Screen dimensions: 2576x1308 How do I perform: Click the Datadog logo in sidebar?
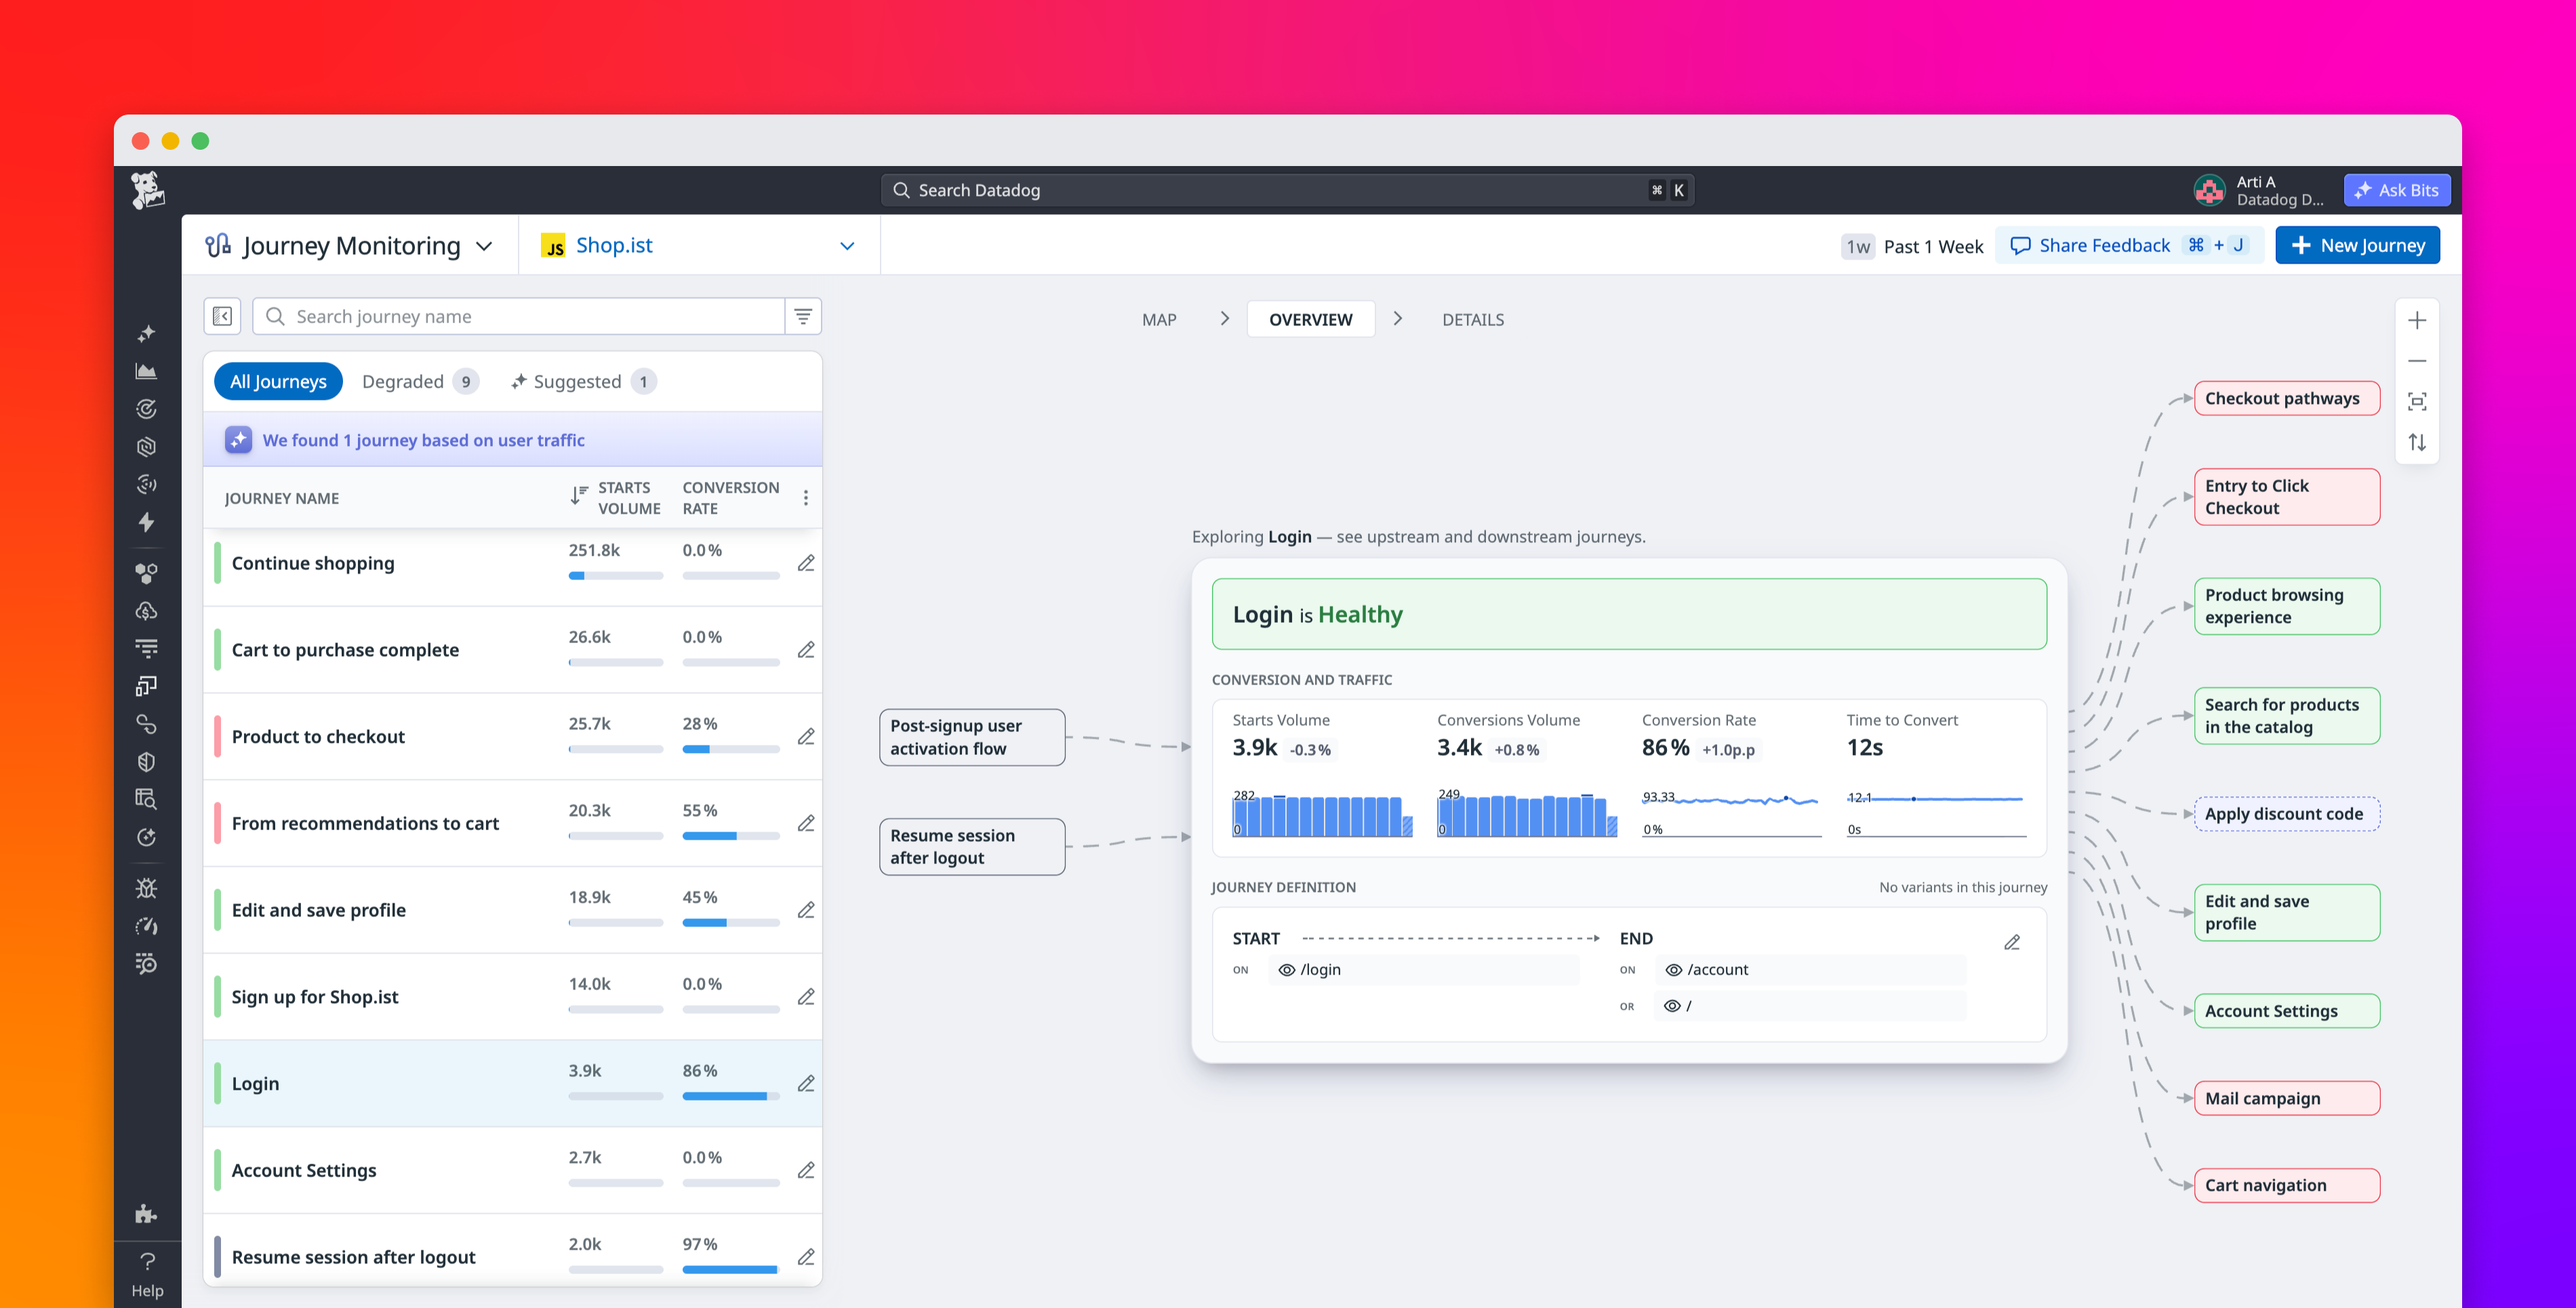click(x=148, y=190)
